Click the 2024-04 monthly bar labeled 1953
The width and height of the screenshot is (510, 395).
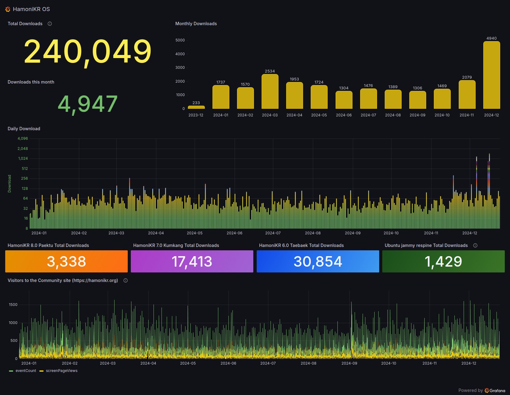tap(294, 96)
